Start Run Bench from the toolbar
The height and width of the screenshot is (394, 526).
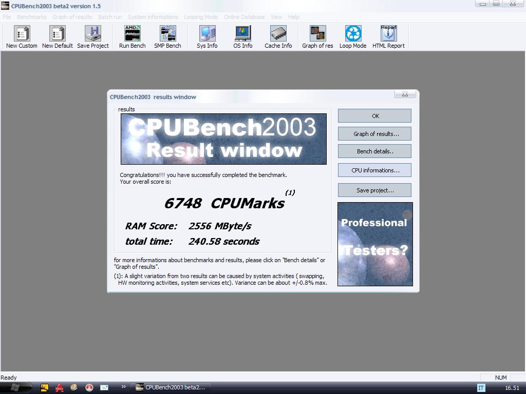(133, 37)
